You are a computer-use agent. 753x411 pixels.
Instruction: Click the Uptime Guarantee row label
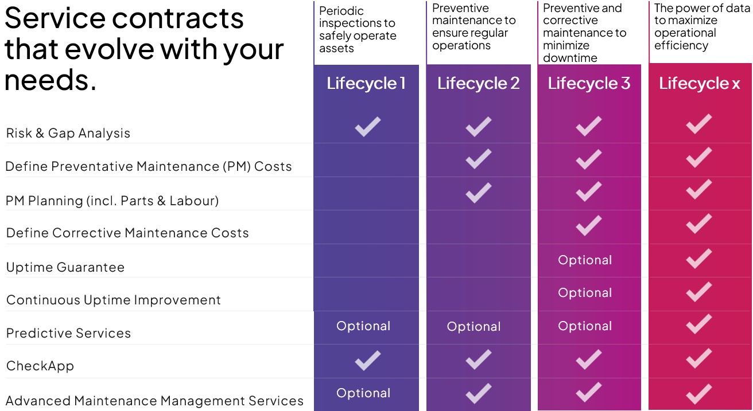coord(65,267)
